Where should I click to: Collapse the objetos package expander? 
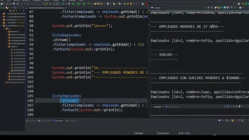pyautogui.click(x=7, y=47)
